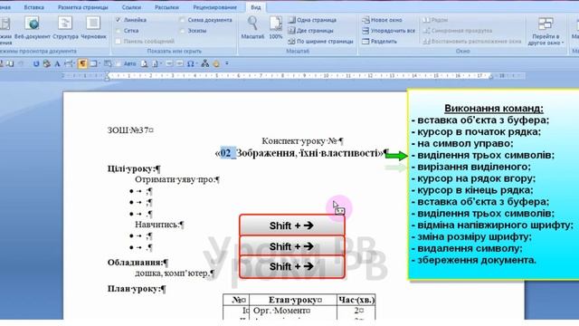The height and width of the screenshot is (326, 579).
Task: Click the Рядом side-by-side button
Action: (x=435, y=20)
